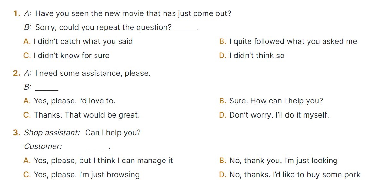Choose 'Yes, please. I'd love to.' answer
The image size is (371, 184).
[70, 101]
